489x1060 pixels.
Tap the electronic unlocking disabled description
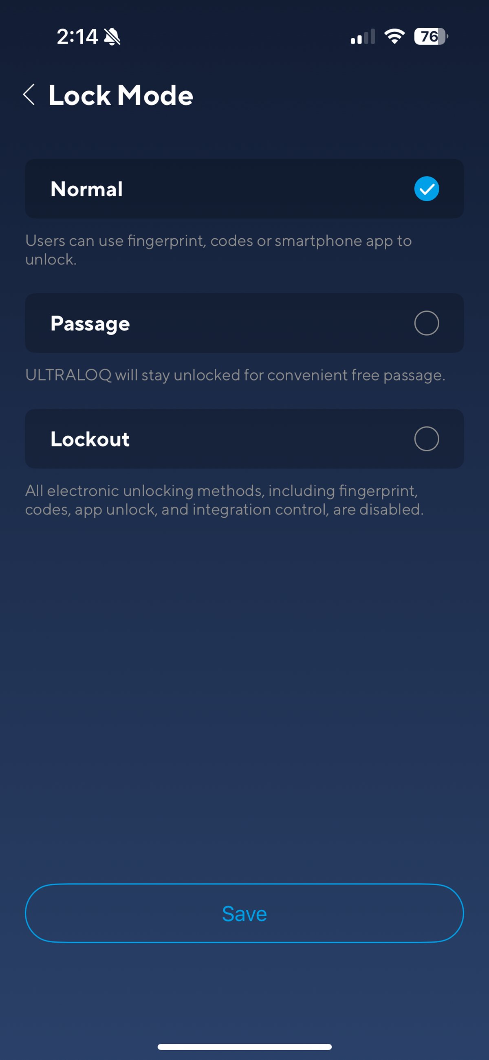(225, 500)
